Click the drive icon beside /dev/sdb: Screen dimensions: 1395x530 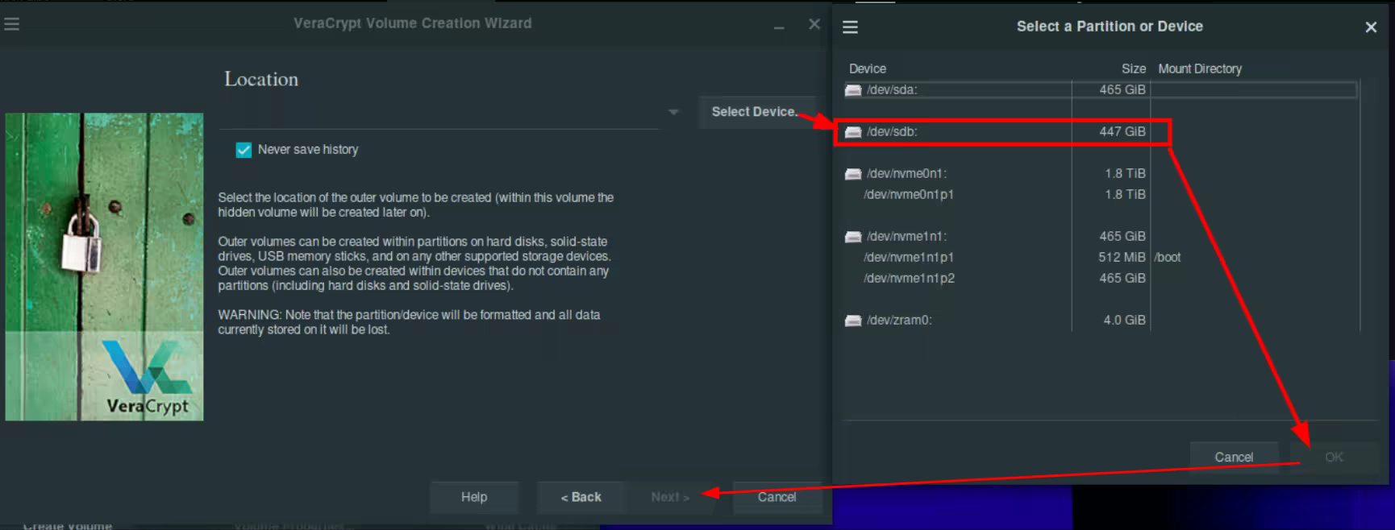(x=853, y=132)
